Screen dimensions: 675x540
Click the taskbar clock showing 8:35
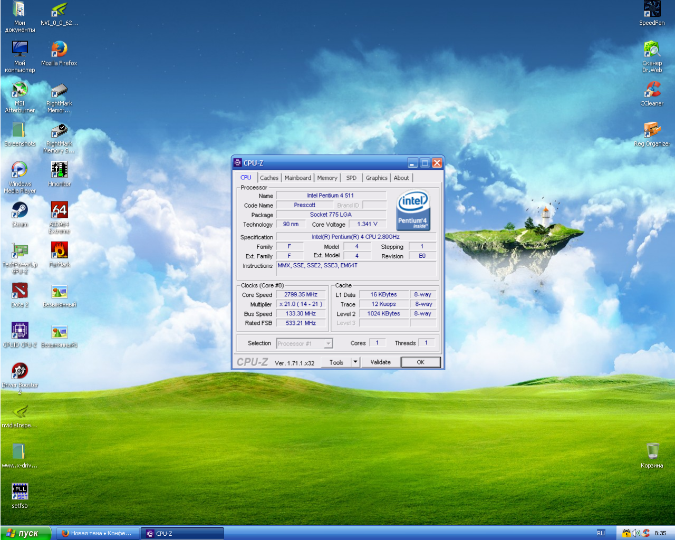(x=660, y=533)
